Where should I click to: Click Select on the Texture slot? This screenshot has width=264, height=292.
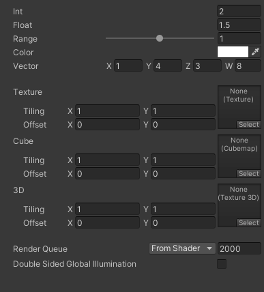point(248,124)
